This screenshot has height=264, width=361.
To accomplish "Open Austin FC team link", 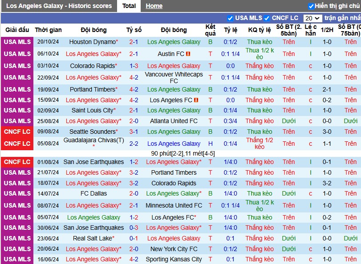I will [x=171, y=54].
